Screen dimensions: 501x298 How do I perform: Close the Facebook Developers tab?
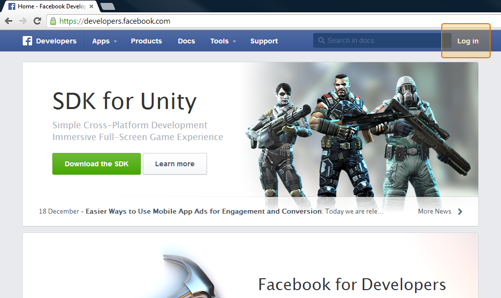(91, 6)
